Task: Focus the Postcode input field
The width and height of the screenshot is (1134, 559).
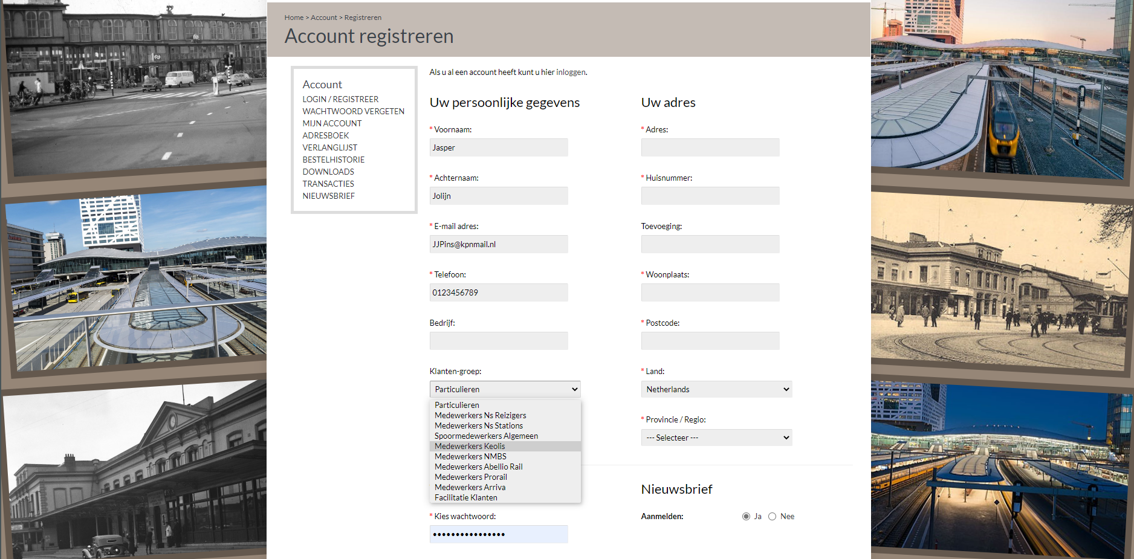Action: pos(710,341)
